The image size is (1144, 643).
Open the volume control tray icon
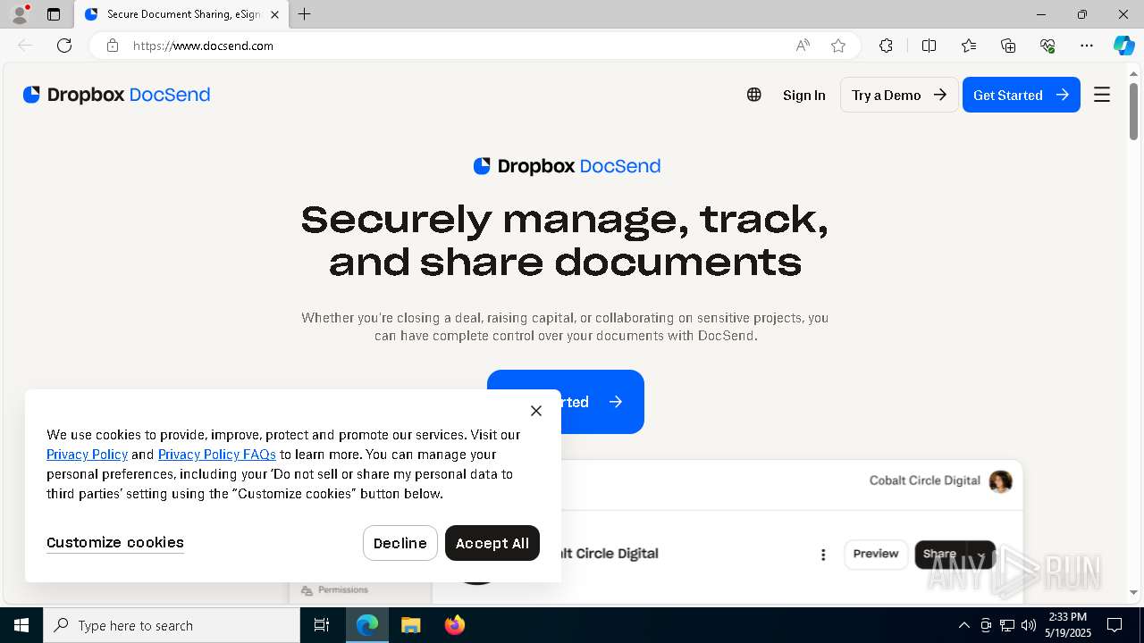pyautogui.click(x=1029, y=625)
